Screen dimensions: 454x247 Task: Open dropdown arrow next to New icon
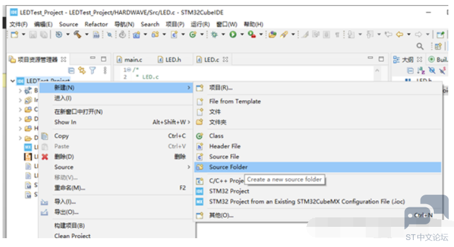24,35
